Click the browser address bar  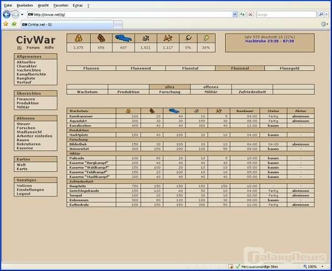point(133,14)
